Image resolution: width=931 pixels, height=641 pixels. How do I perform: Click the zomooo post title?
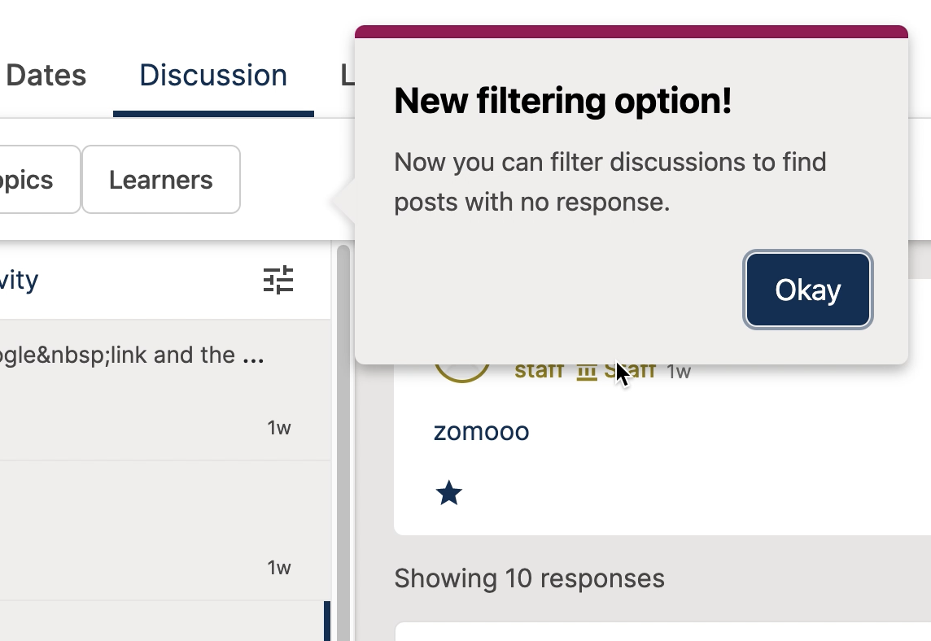tap(481, 431)
